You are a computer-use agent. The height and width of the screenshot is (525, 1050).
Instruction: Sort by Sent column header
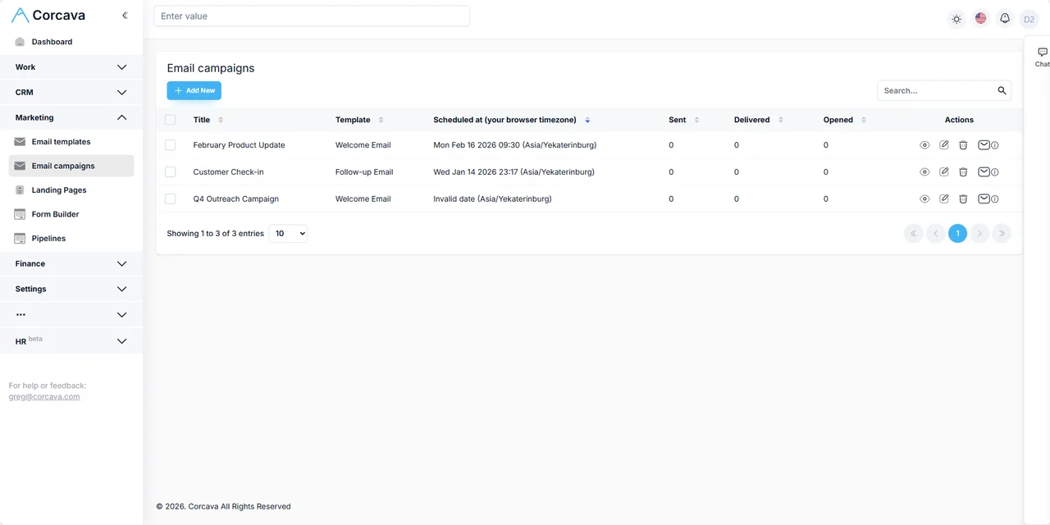pos(684,120)
